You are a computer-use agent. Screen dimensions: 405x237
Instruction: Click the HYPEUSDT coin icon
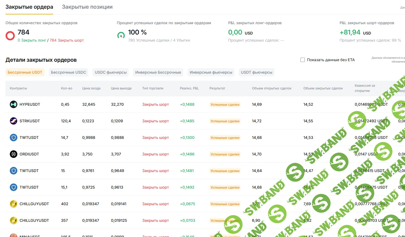[14, 104]
